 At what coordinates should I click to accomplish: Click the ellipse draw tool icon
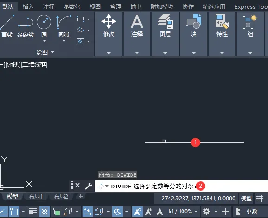pos(80,30)
